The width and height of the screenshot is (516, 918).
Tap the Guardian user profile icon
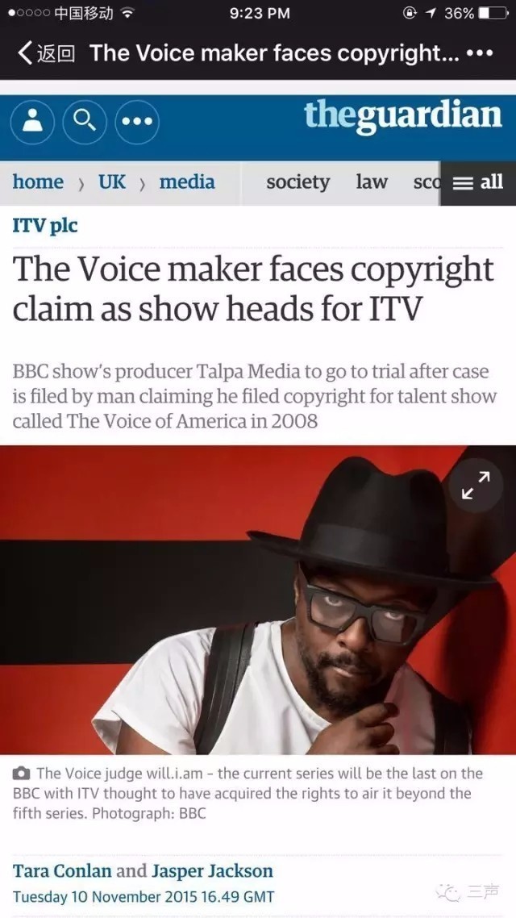[x=33, y=122]
